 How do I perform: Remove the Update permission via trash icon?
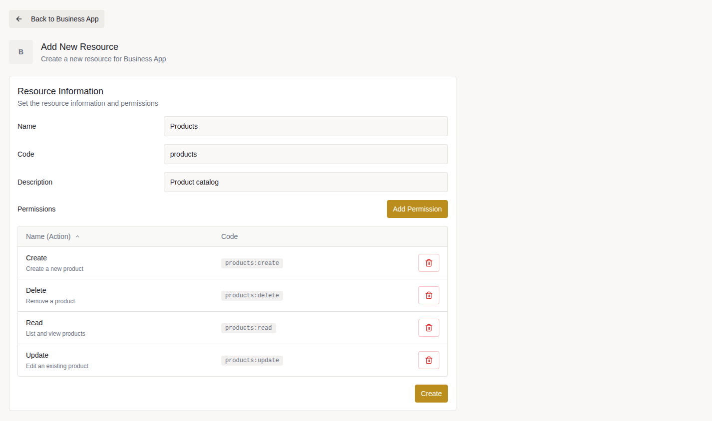(429, 360)
